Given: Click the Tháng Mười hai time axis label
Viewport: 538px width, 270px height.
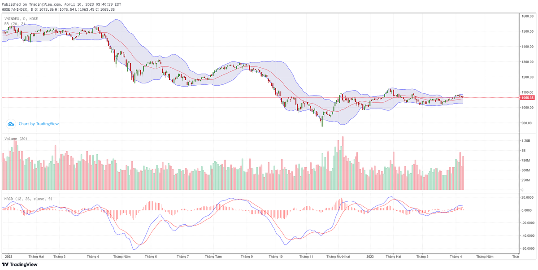Looking at the screenshot, I should click(x=338, y=257).
